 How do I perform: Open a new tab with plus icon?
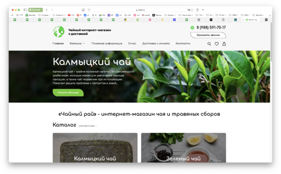(x=203, y=10)
